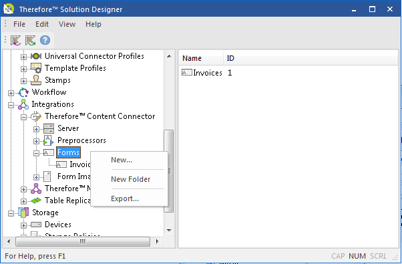Choose Export... from the context menu
This screenshot has width=402, height=264.
tap(130, 199)
